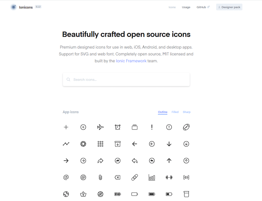Select the barcode icon

tap(186, 177)
